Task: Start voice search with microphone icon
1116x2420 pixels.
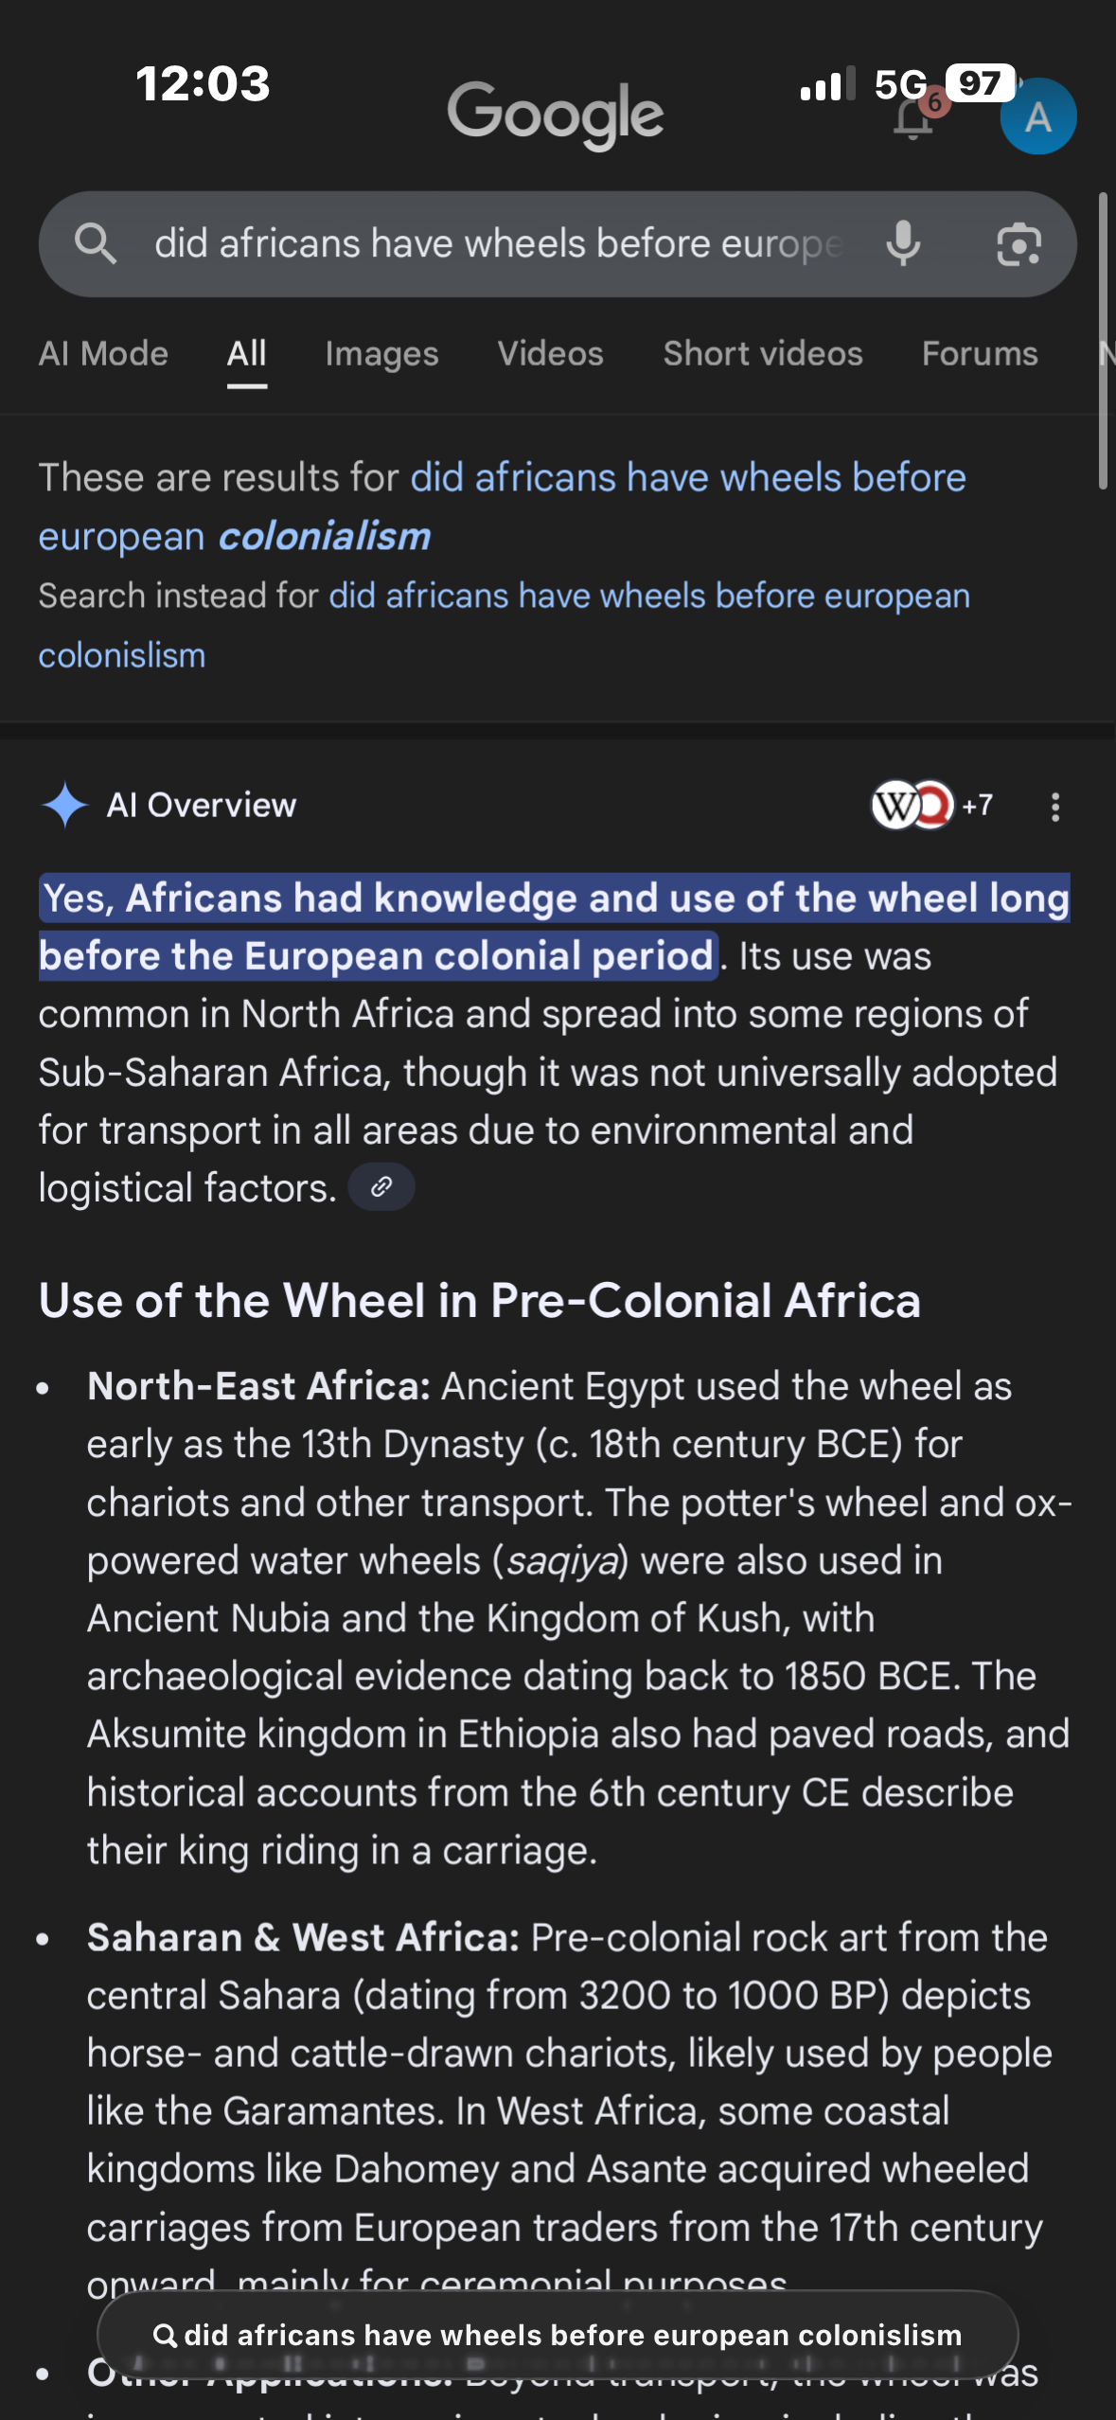Action: [903, 244]
